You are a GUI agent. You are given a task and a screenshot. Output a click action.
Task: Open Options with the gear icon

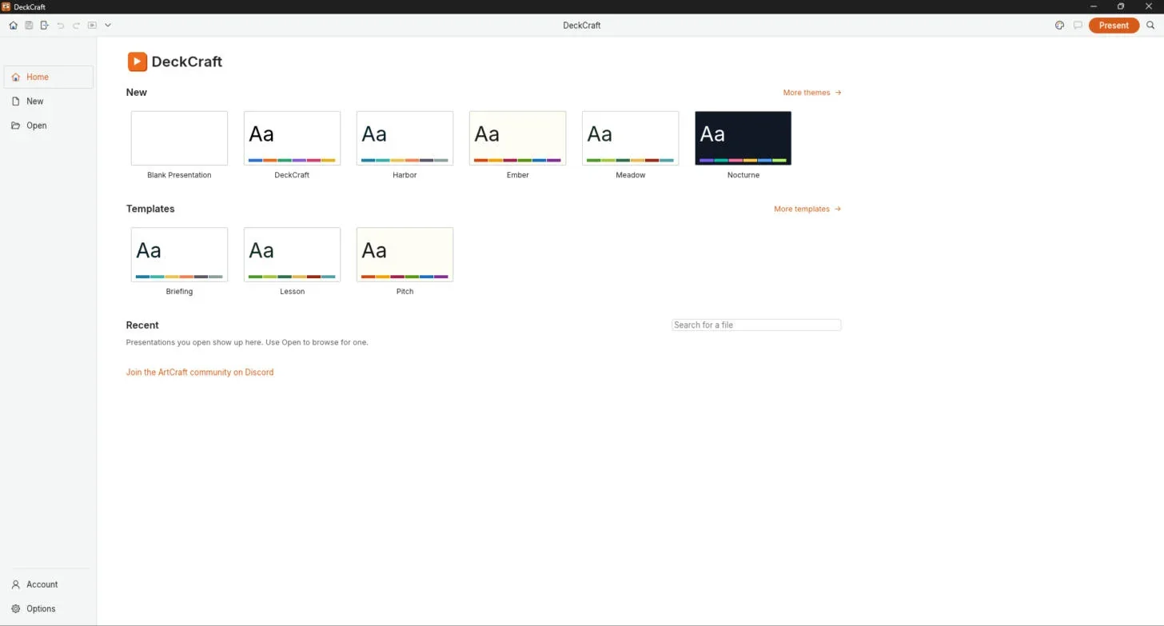pyautogui.click(x=49, y=608)
